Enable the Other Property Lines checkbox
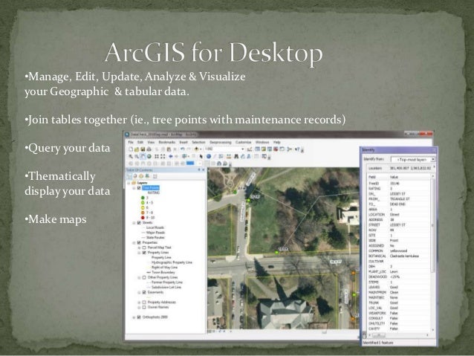Viewport: 474px width, 356px height. pos(144,277)
